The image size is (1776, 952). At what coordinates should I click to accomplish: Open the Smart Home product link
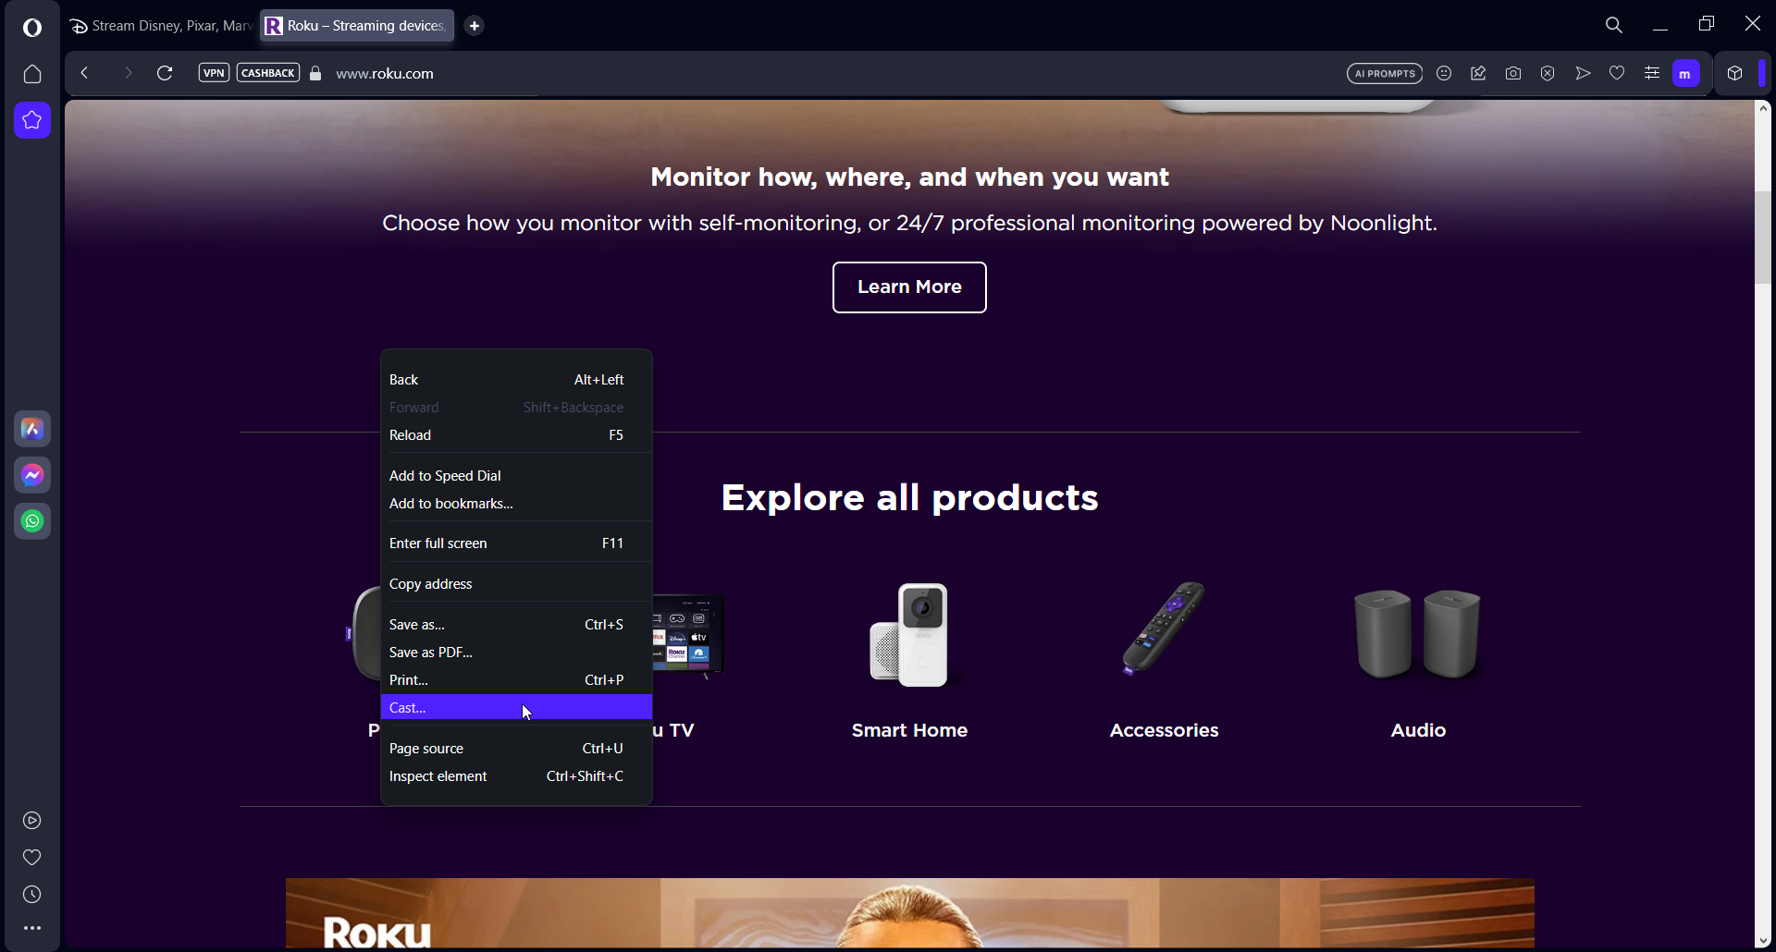click(909, 730)
